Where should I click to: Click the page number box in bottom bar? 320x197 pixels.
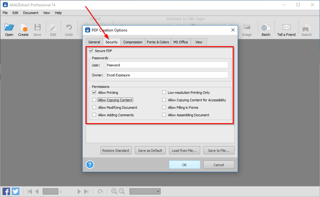pyautogui.click(x=51, y=191)
